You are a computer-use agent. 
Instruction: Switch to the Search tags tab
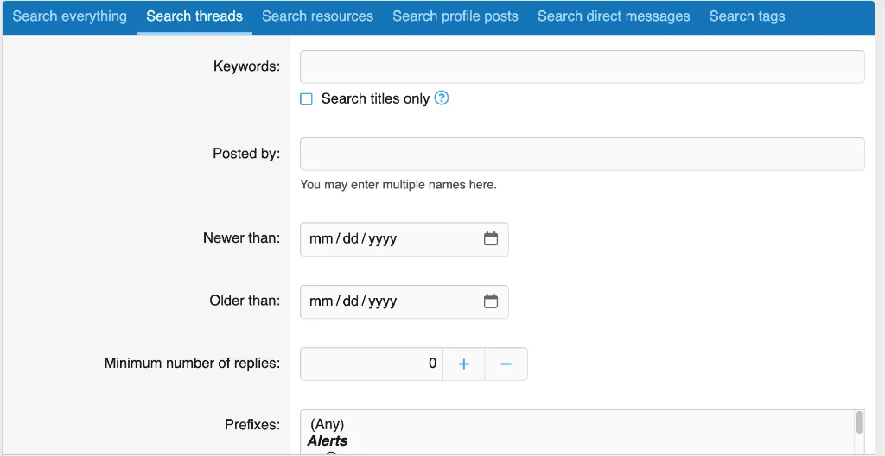pyautogui.click(x=747, y=16)
